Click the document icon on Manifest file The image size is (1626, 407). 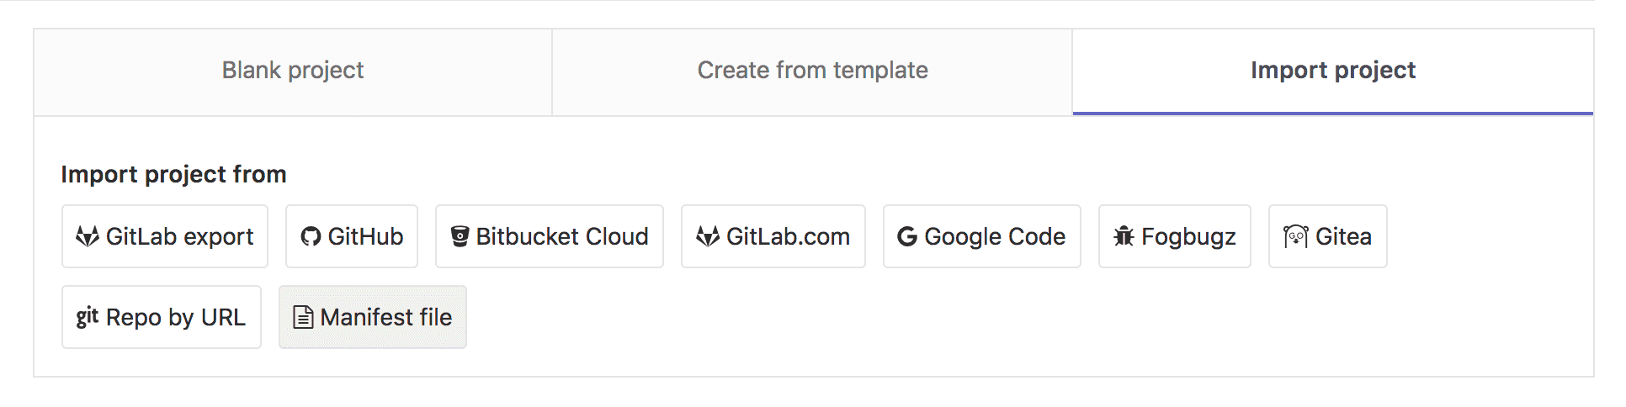click(x=303, y=317)
